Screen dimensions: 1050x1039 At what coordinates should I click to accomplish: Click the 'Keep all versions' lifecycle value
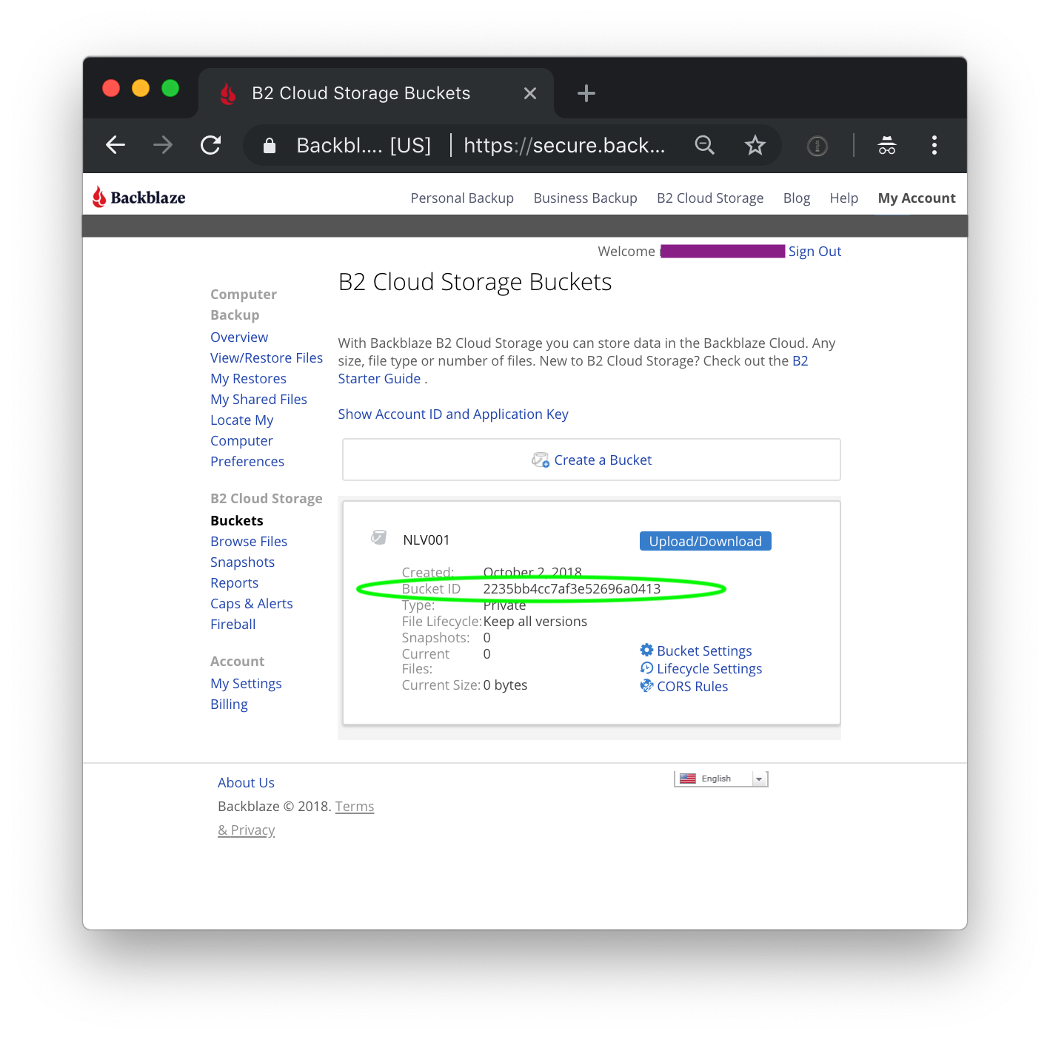535,622
